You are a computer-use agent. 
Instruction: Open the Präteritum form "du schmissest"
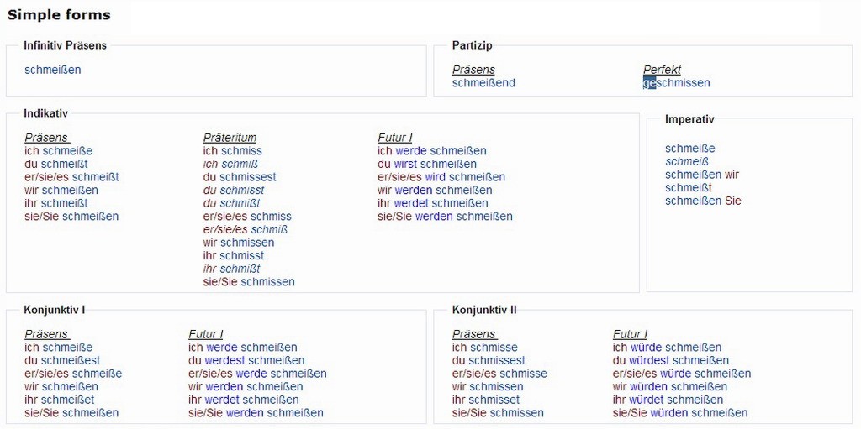240,177
